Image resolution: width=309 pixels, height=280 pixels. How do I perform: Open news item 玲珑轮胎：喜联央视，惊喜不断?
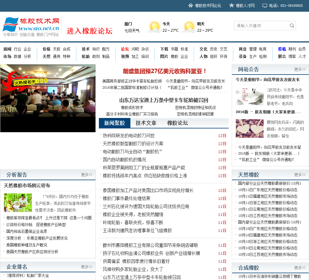pyautogui.click(x=133, y=223)
